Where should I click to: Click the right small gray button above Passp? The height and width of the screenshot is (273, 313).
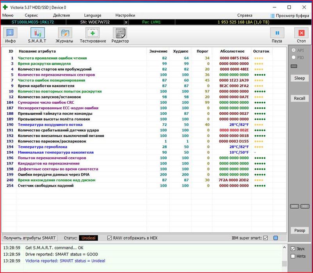pyautogui.click(x=305, y=206)
